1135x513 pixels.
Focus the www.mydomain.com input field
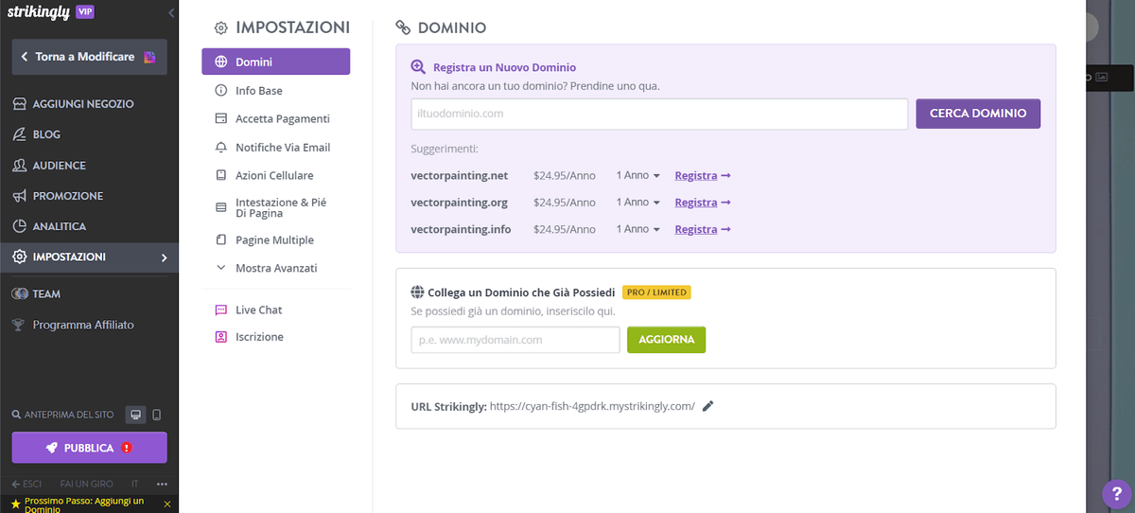pos(515,340)
